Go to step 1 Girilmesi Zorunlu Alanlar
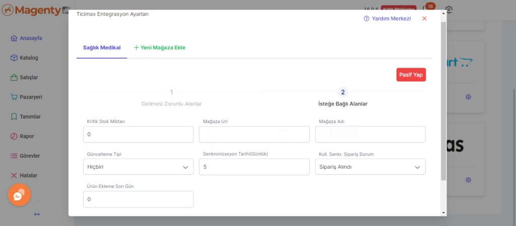This screenshot has height=226, width=516. click(171, 92)
